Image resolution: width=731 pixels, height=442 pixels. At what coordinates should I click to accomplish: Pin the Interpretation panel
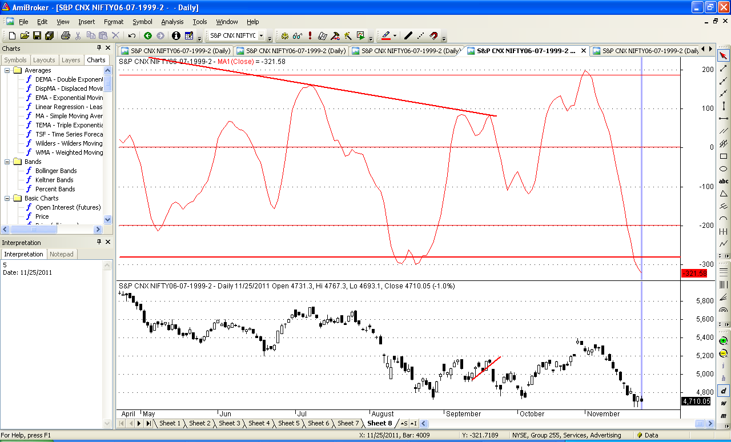click(x=99, y=242)
